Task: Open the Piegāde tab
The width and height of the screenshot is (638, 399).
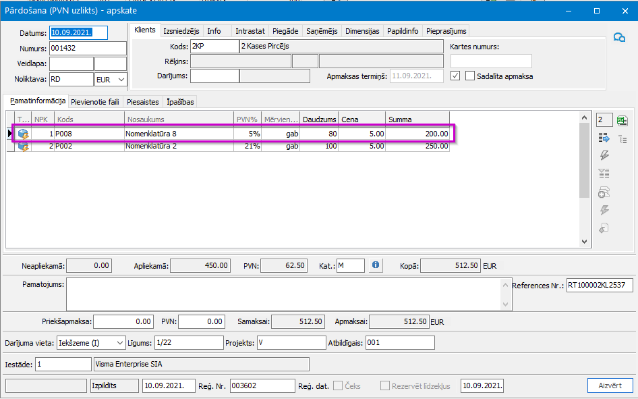Action: (285, 31)
